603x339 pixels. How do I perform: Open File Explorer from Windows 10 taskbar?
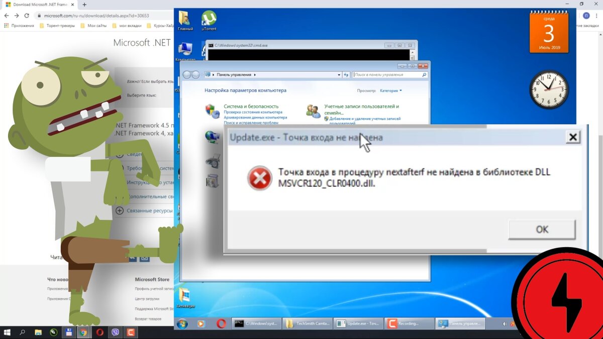[38, 332]
